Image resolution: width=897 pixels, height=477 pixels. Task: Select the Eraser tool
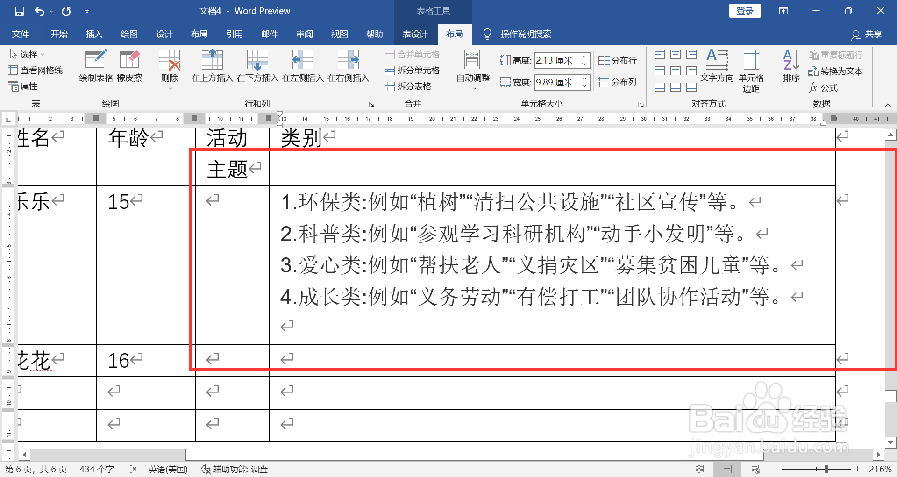[x=129, y=65]
